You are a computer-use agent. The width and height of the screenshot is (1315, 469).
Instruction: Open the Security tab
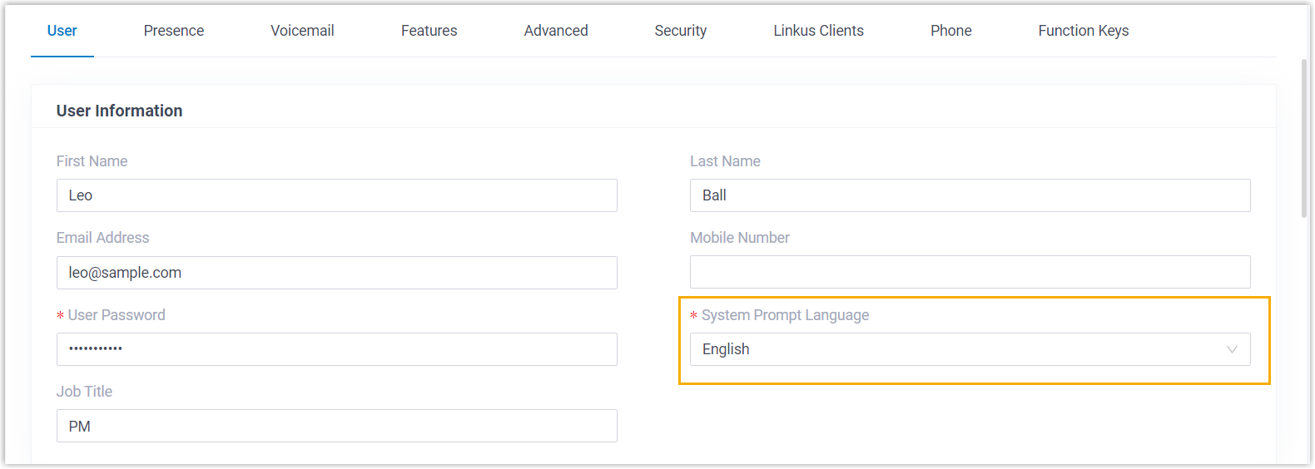point(680,31)
